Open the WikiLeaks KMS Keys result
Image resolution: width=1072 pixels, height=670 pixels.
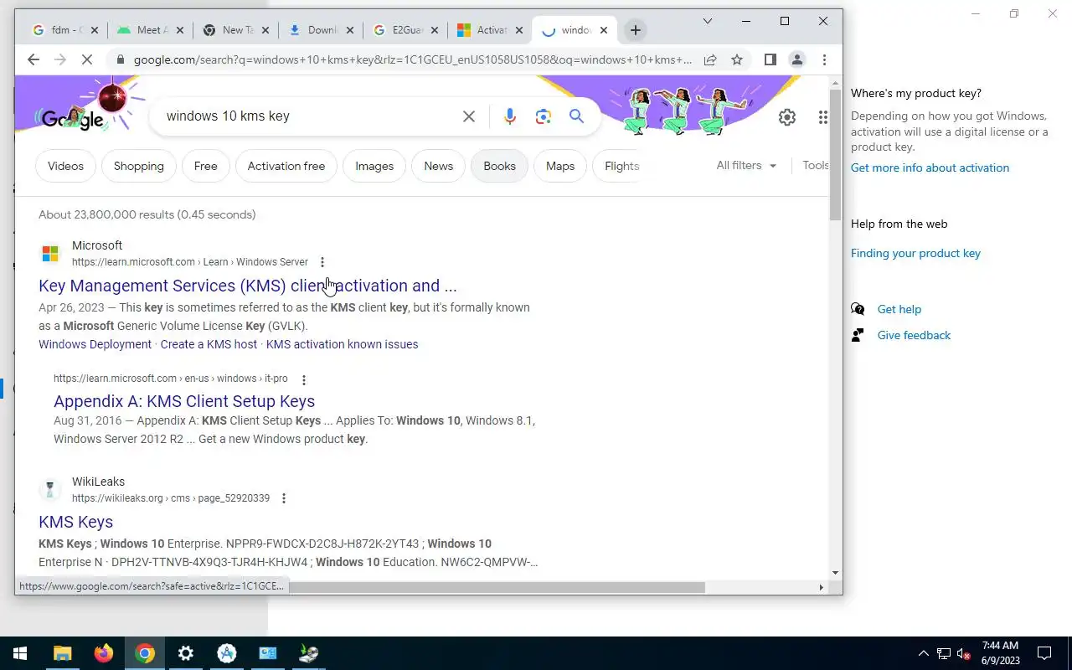[75, 522]
